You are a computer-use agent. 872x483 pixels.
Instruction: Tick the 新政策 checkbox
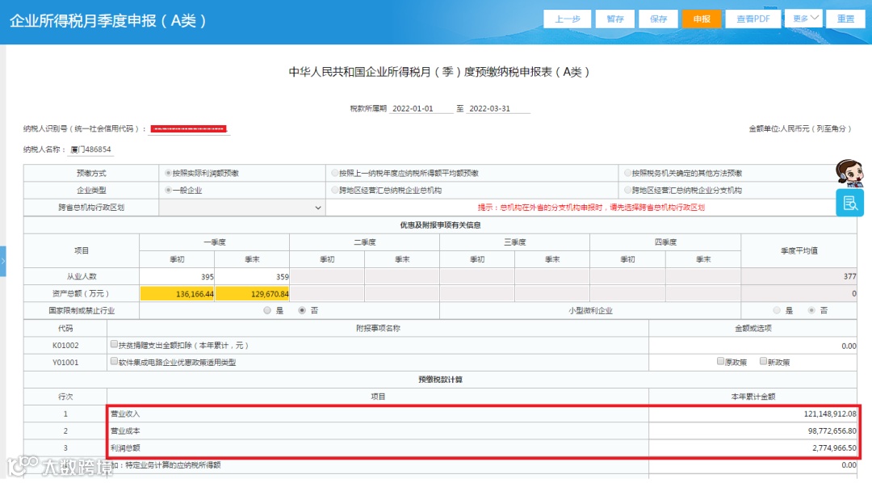[x=764, y=361]
